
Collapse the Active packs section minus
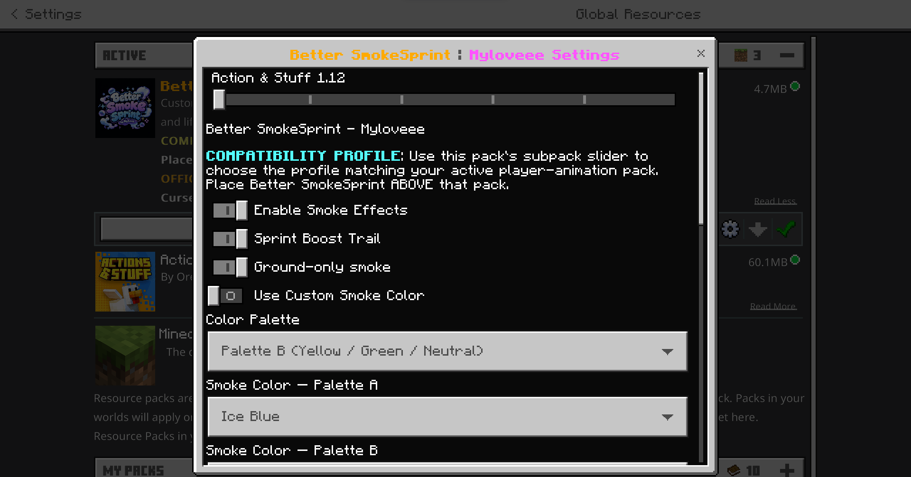[x=787, y=55]
